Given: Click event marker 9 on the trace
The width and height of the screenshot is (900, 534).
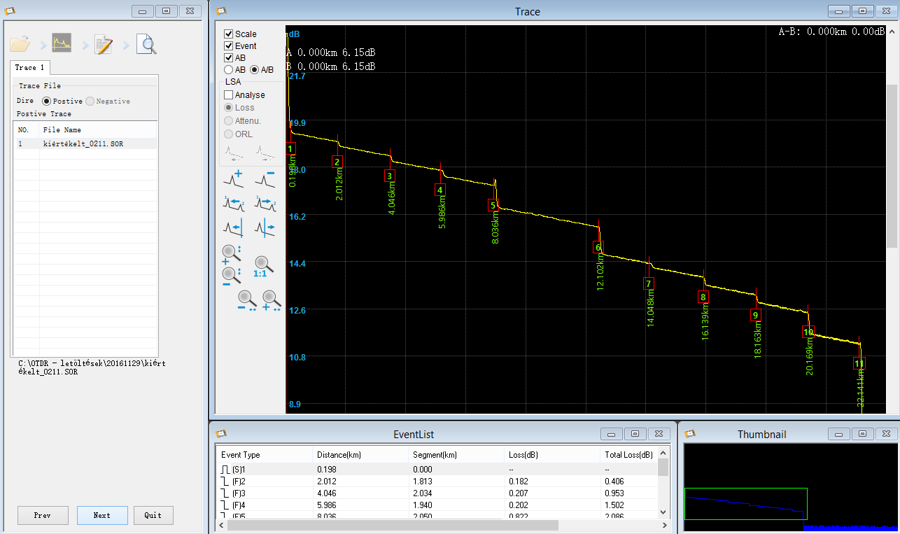Looking at the screenshot, I should [x=755, y=316].
